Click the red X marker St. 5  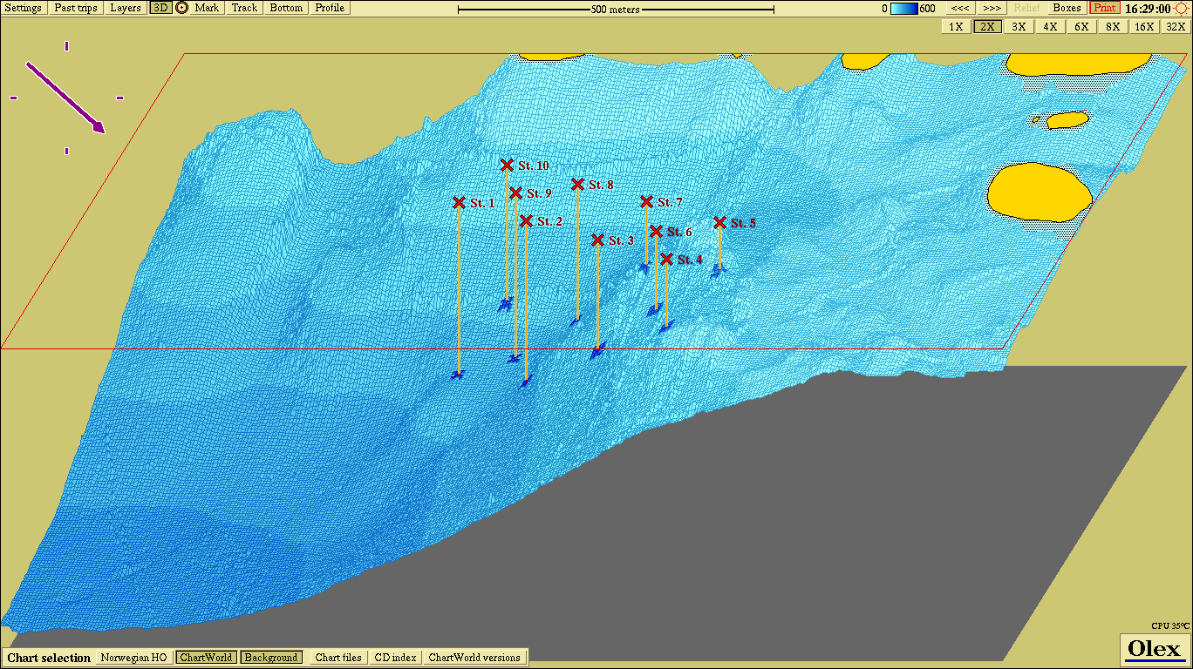(x=719, y=223)
